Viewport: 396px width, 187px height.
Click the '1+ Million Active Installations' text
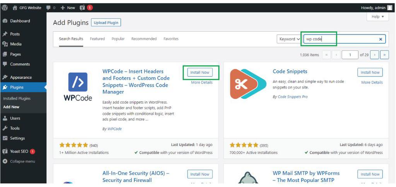tap(84, 153)
